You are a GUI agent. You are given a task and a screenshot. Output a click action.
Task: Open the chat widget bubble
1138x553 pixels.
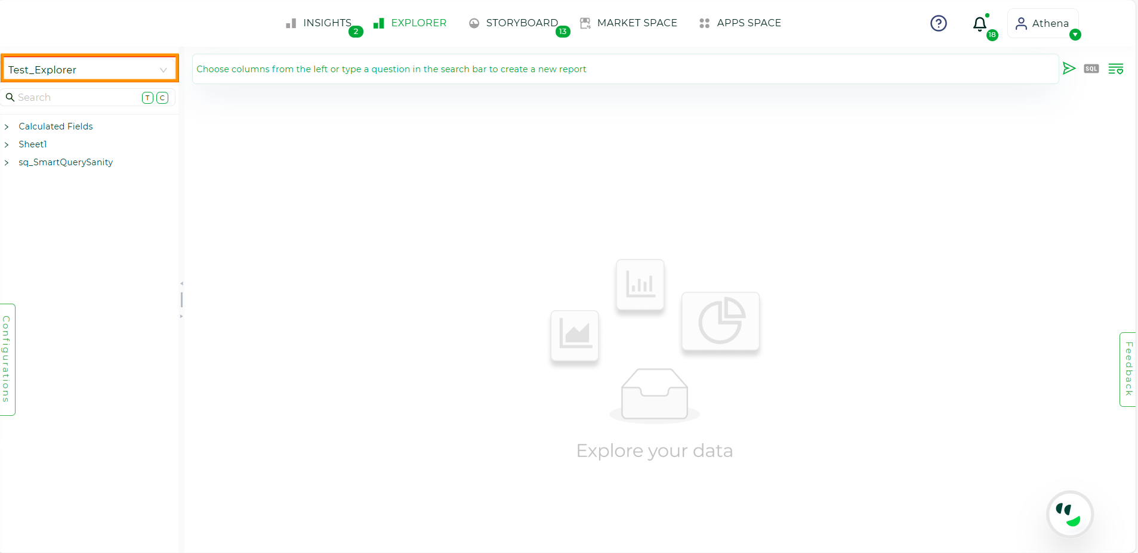coord(1069,514)
